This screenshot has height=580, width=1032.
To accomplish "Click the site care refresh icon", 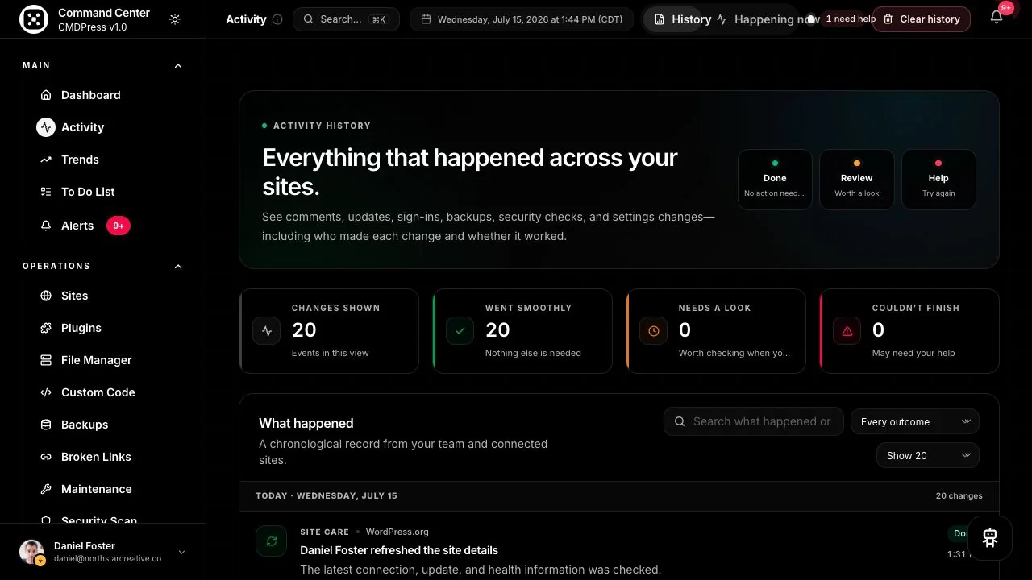I will [x=272, y=541].
